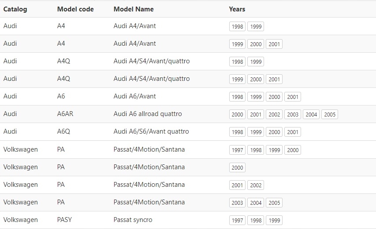Choose 2003 badge in A6AR row
The width and height of the screenshot is (376, 229).
(293, 114)
